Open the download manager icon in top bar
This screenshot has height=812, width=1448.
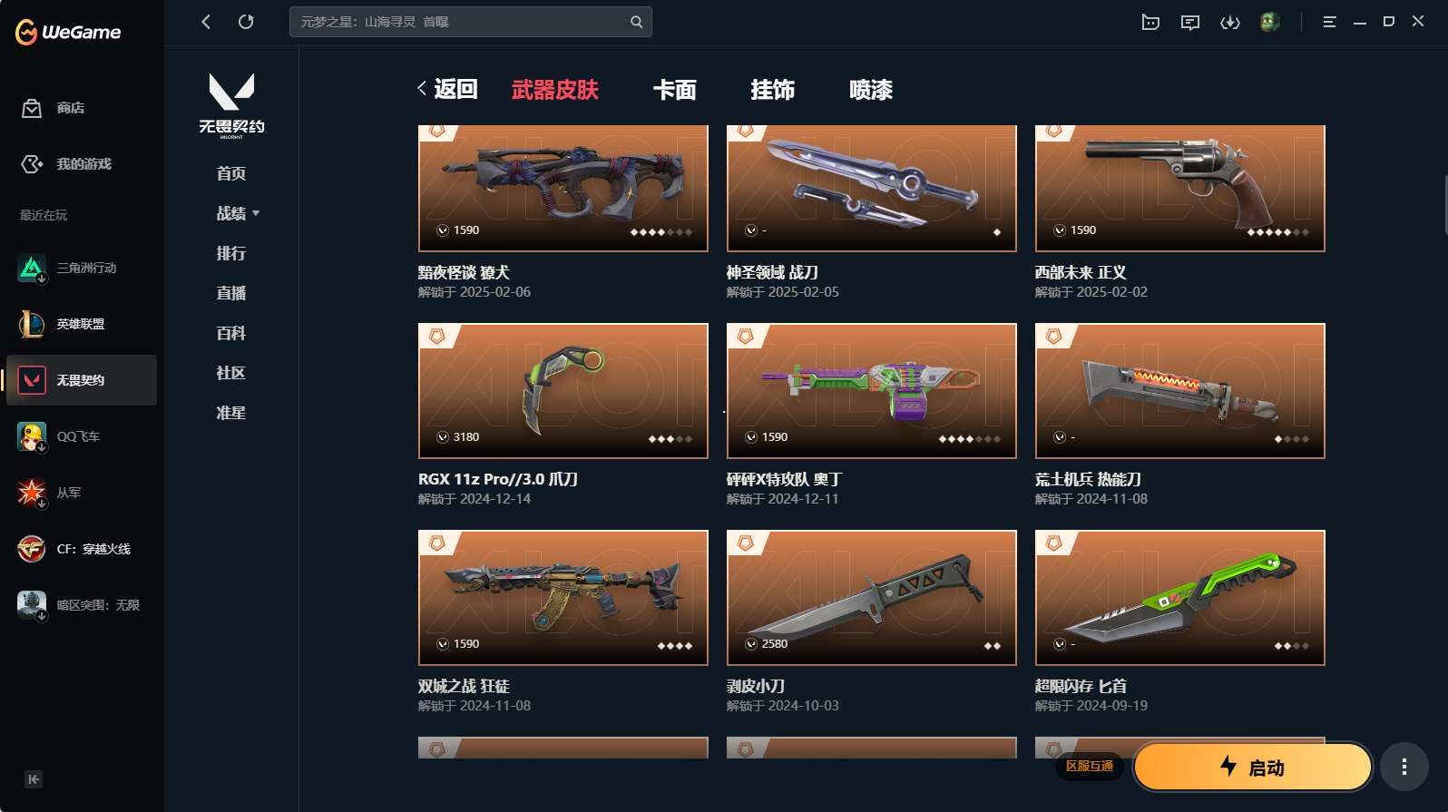pos(1230,22)
